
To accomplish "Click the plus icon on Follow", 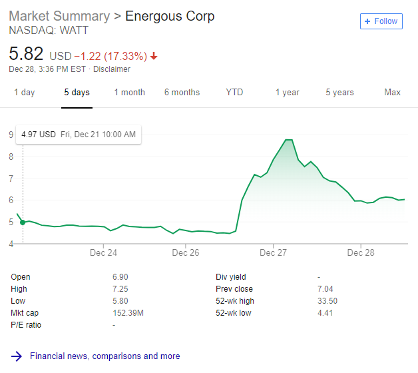I will [x=367, y=21].
